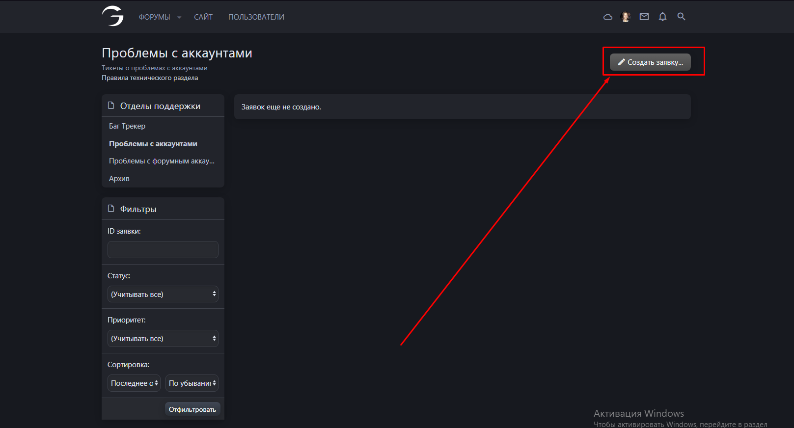Click the Отфильтровать button
The height and width of the screenshot is (428, 794).
192,409
